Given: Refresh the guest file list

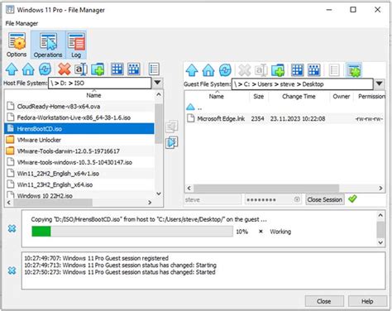Looking at the screenshot, I should point(225,70).
